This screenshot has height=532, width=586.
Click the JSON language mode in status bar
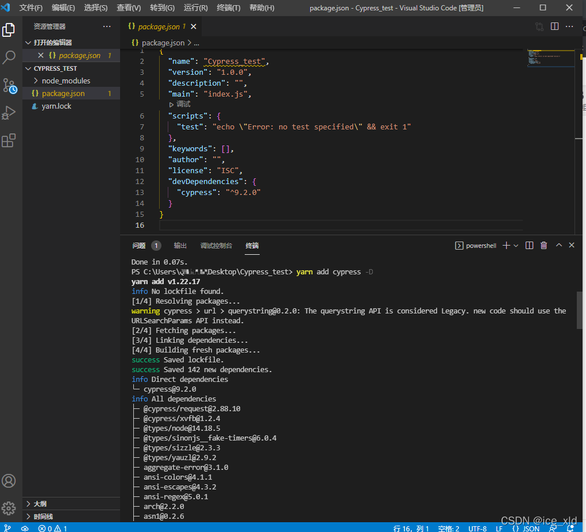click(x=526, y=529)
